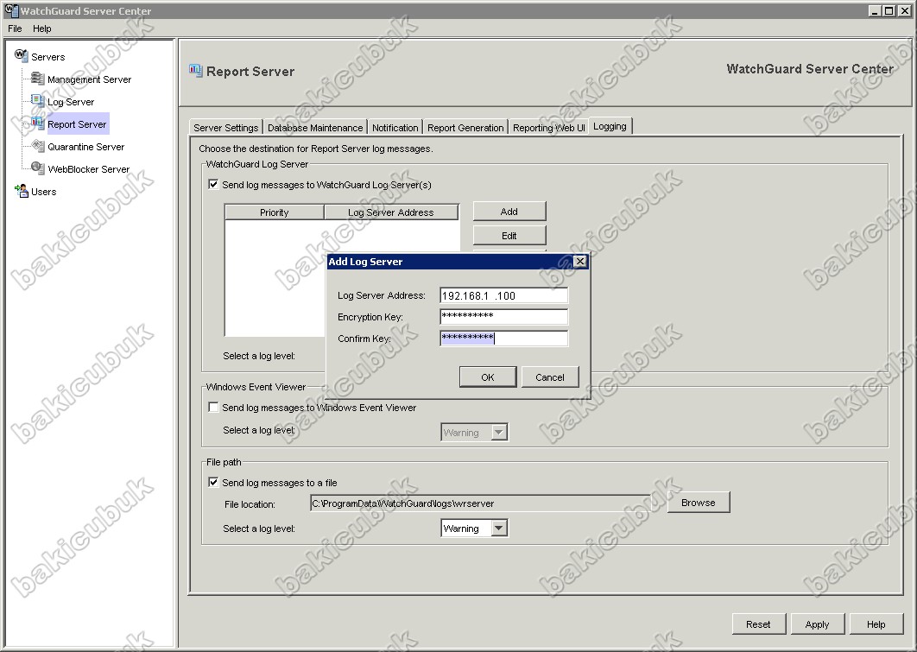Screen dimensions: 917x652
Task: Switch to the Notification tab
Action: pos(395,128)
